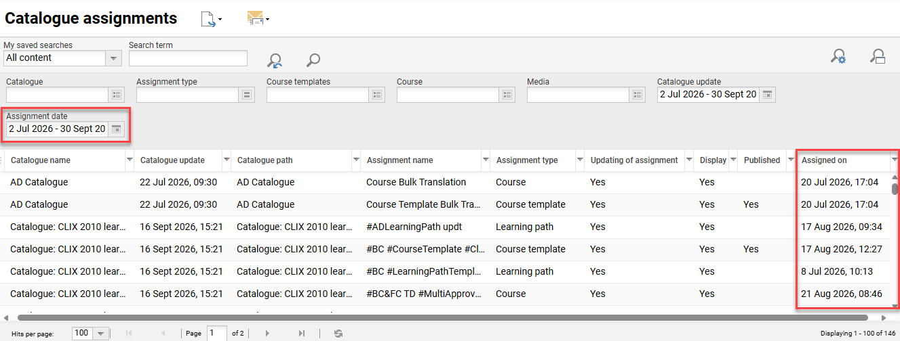The height and width of the screenshot is (341, 900).
Task: Click the horizontal scrollbar thumb
Action: point(442,317)
